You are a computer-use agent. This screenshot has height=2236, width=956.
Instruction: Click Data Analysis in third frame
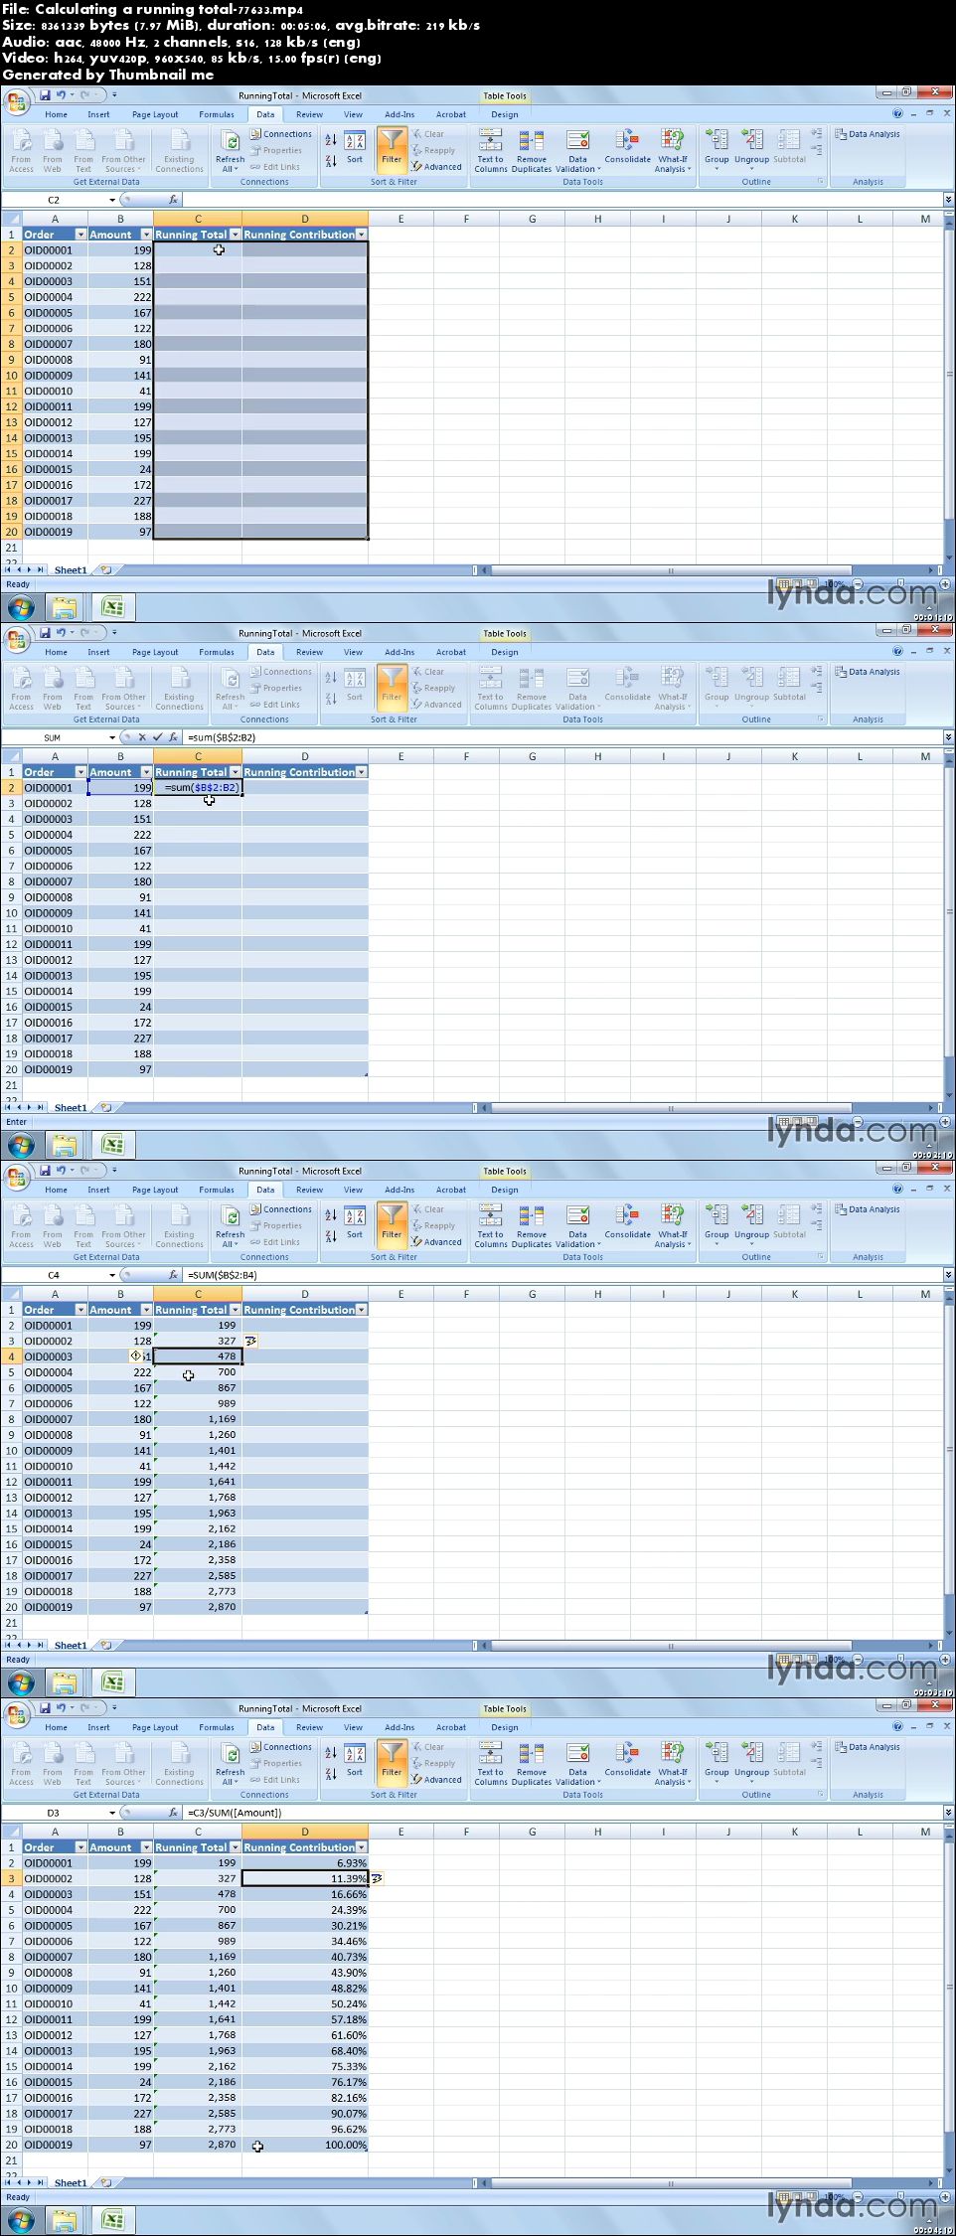tap(868, 1209)
